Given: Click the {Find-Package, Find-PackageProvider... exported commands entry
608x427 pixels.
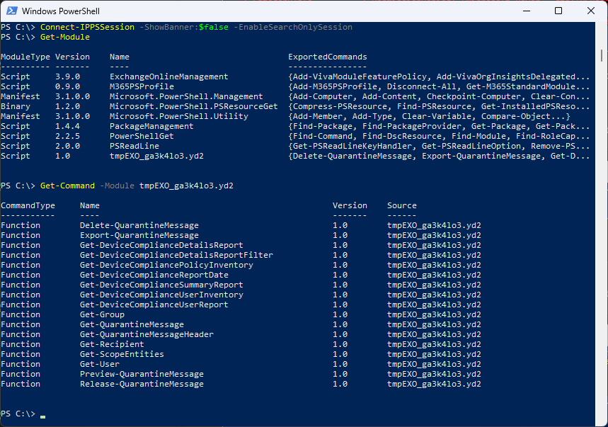Looking at the screenshot, I should 439,127.
